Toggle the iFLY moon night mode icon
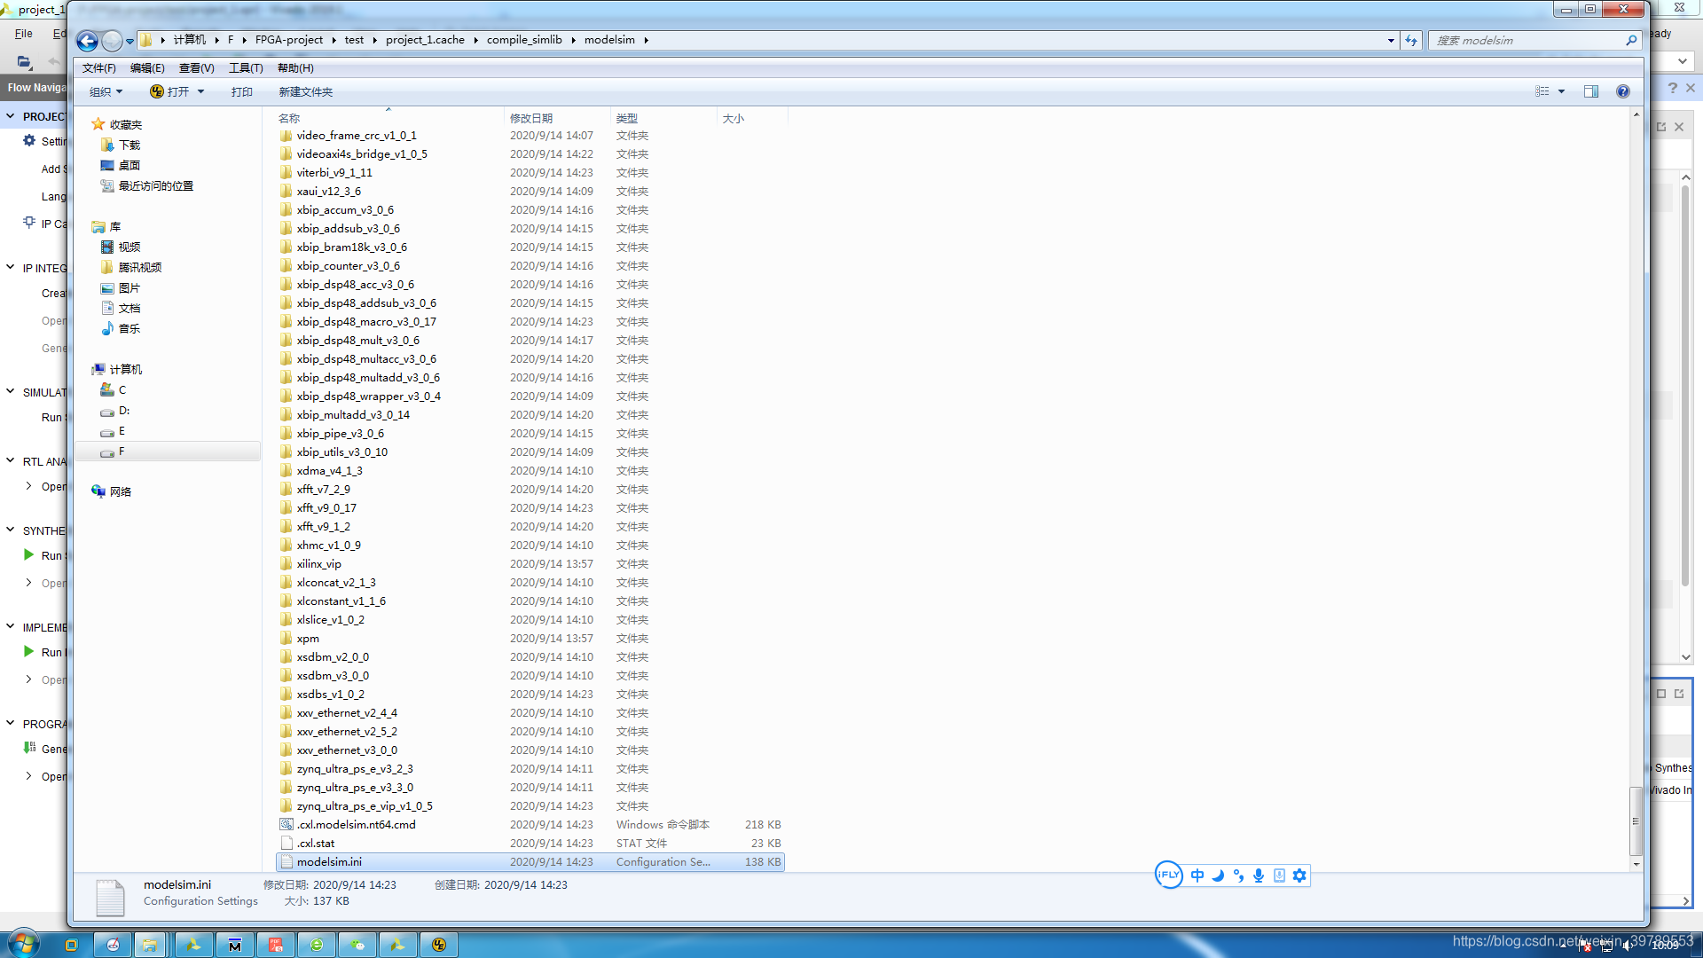Viewport: 1703px width, 958px height. (1218, 876)
